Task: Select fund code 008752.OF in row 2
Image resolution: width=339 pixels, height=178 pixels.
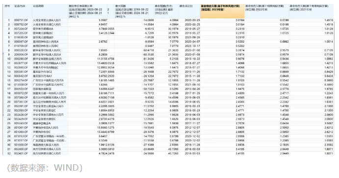Action: [x=21, y=24]
